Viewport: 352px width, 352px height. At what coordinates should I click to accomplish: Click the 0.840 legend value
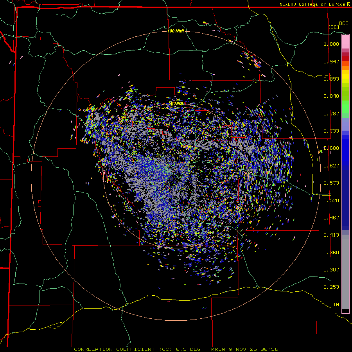[x=331, y=96]
